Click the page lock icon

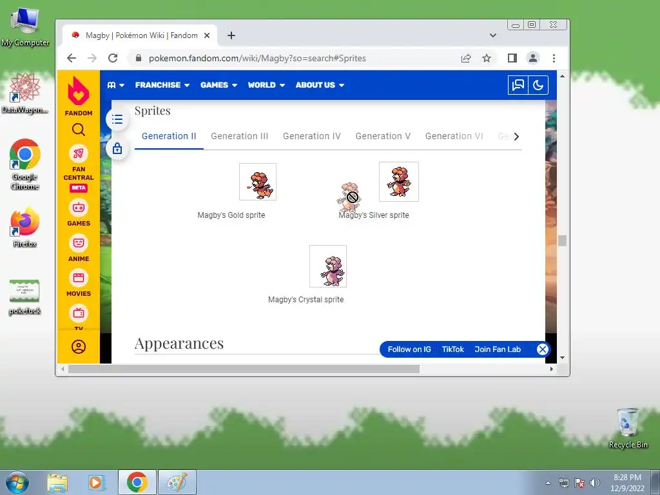coord(117,148)
